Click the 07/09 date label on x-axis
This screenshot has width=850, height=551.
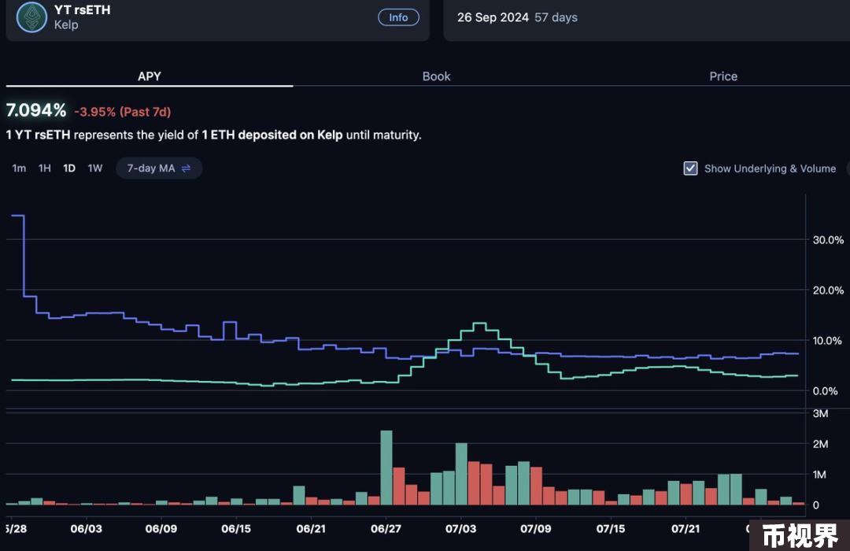536,529
